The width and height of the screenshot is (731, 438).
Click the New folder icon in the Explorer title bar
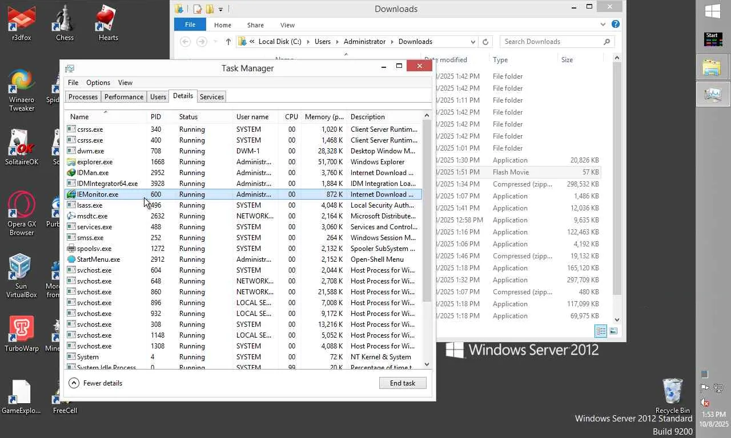210,9
